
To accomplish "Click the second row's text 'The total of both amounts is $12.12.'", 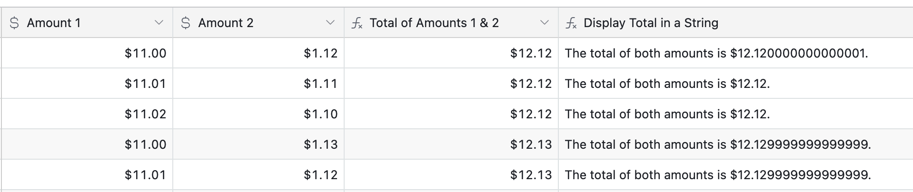I will point(667,84).
